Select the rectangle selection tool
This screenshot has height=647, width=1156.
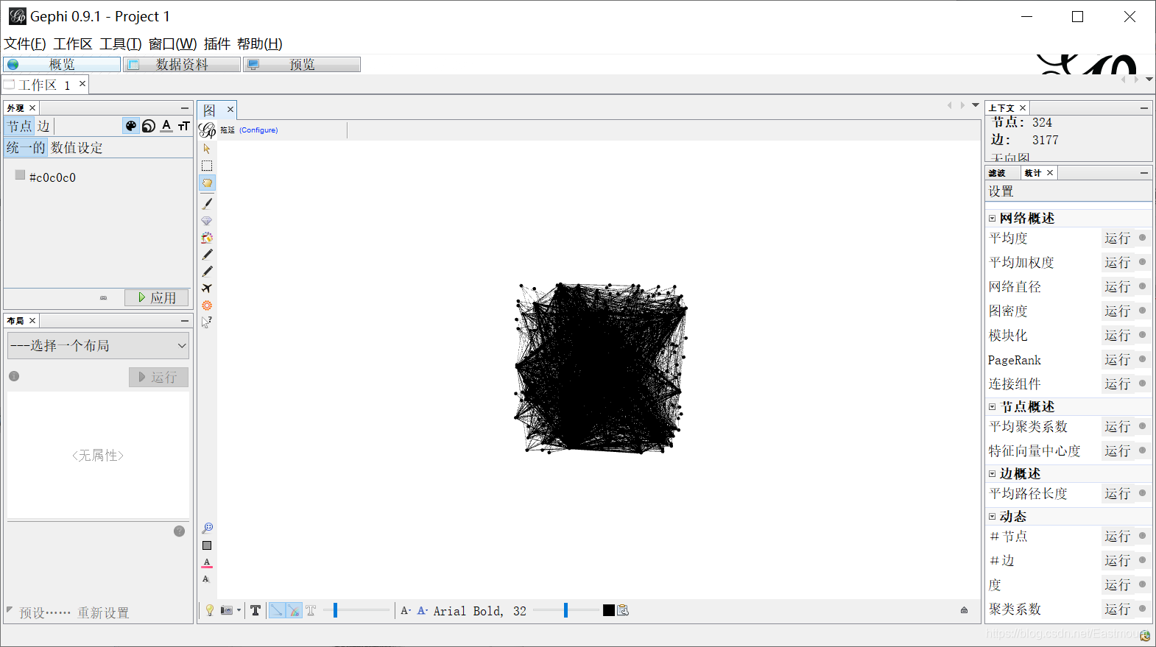pos(207,166)
